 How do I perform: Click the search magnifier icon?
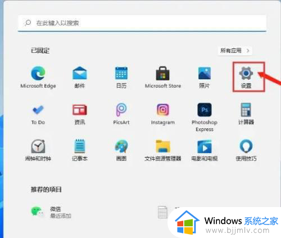coord(28,23)
